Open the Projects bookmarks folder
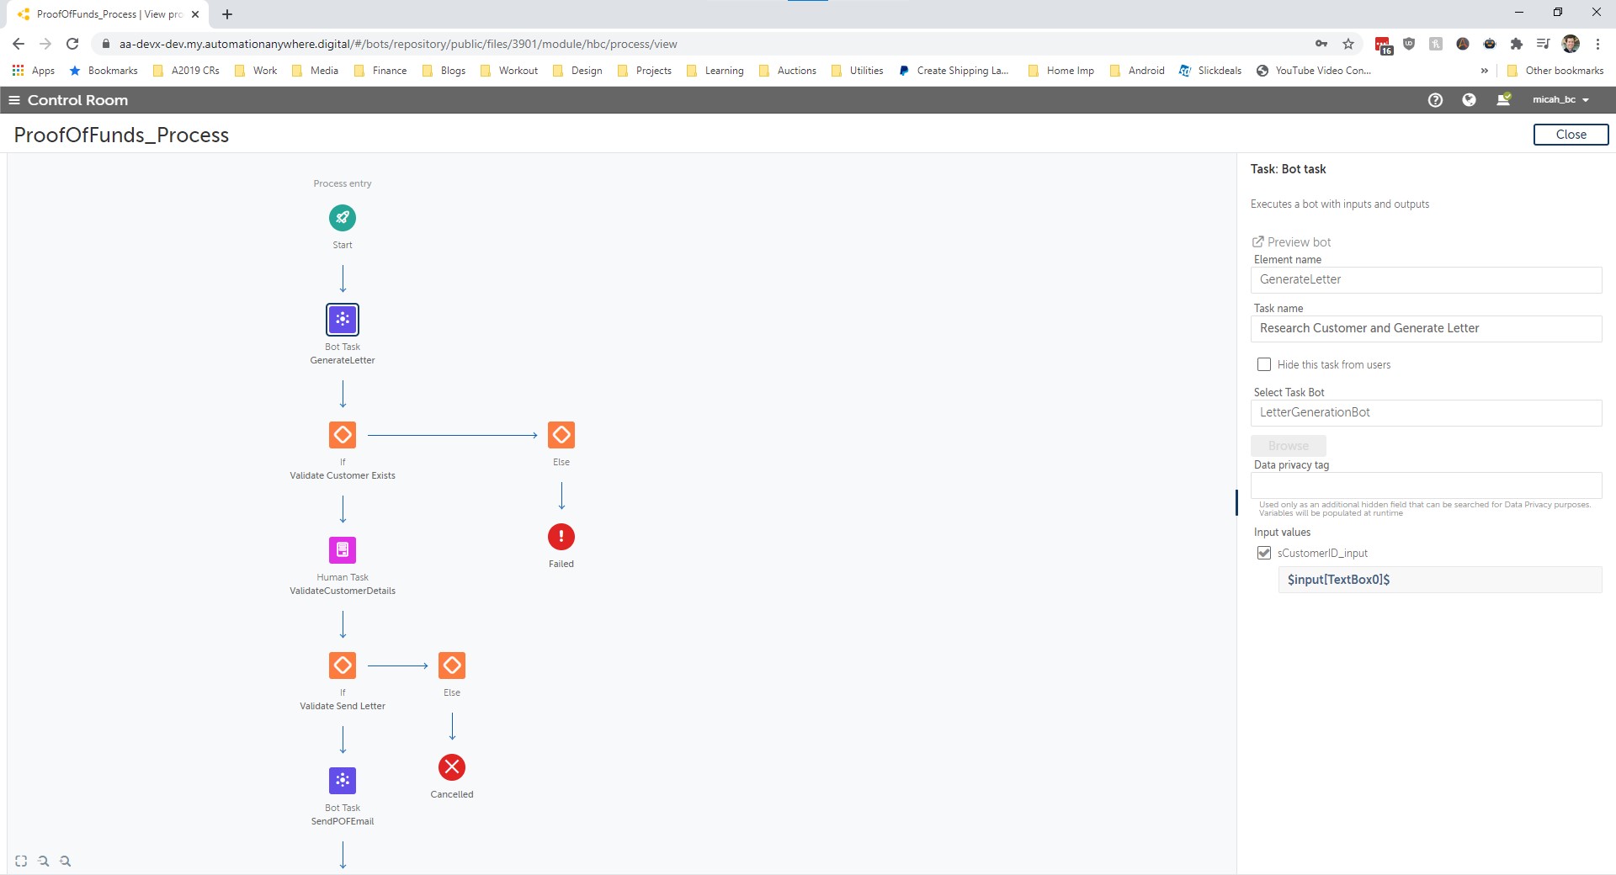The height and width of the screenshot is (875, 1616). pos(645,71)
